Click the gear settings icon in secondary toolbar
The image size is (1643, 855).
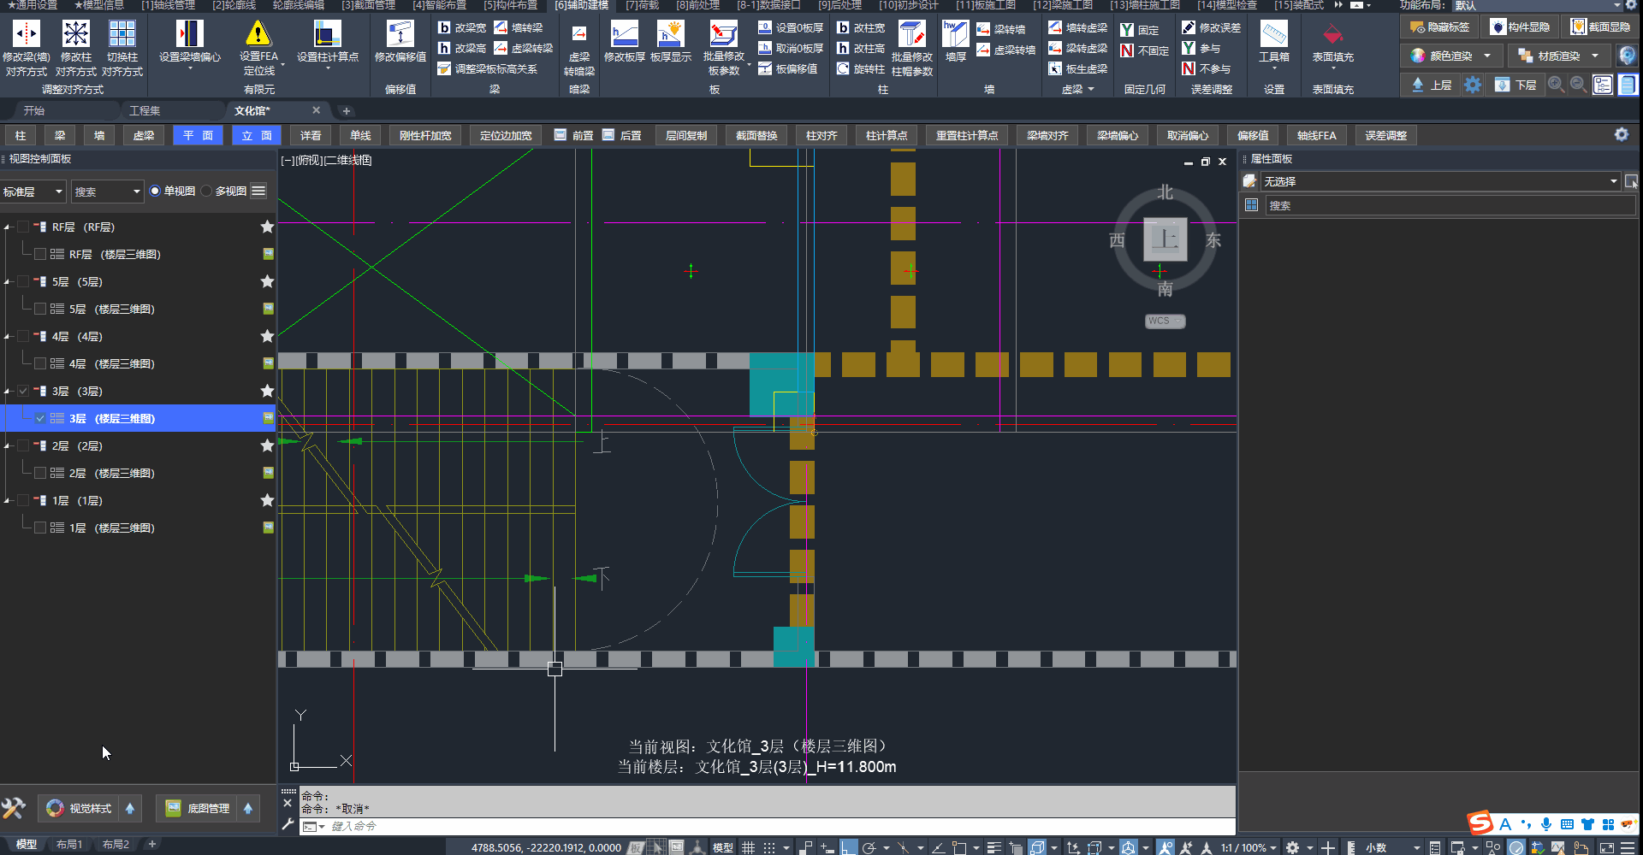click(1621, 135)
